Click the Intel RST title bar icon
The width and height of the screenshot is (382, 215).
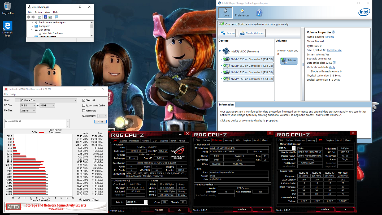click(x=219, y=3)
